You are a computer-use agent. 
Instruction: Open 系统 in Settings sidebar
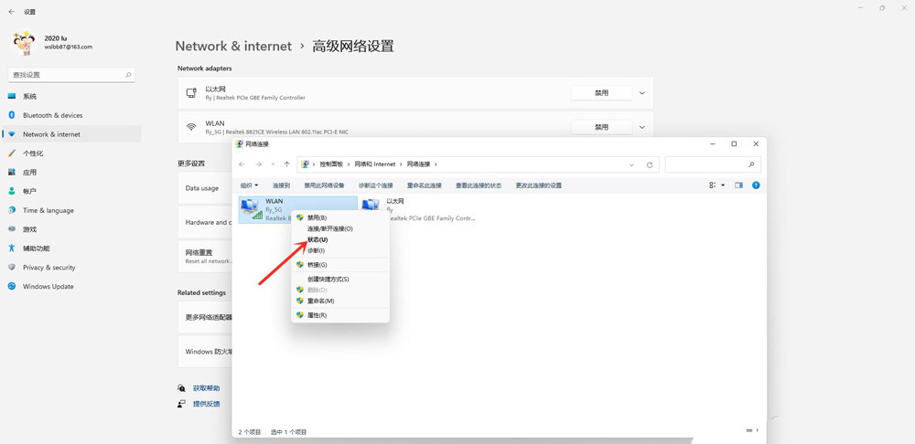(71, 96)
